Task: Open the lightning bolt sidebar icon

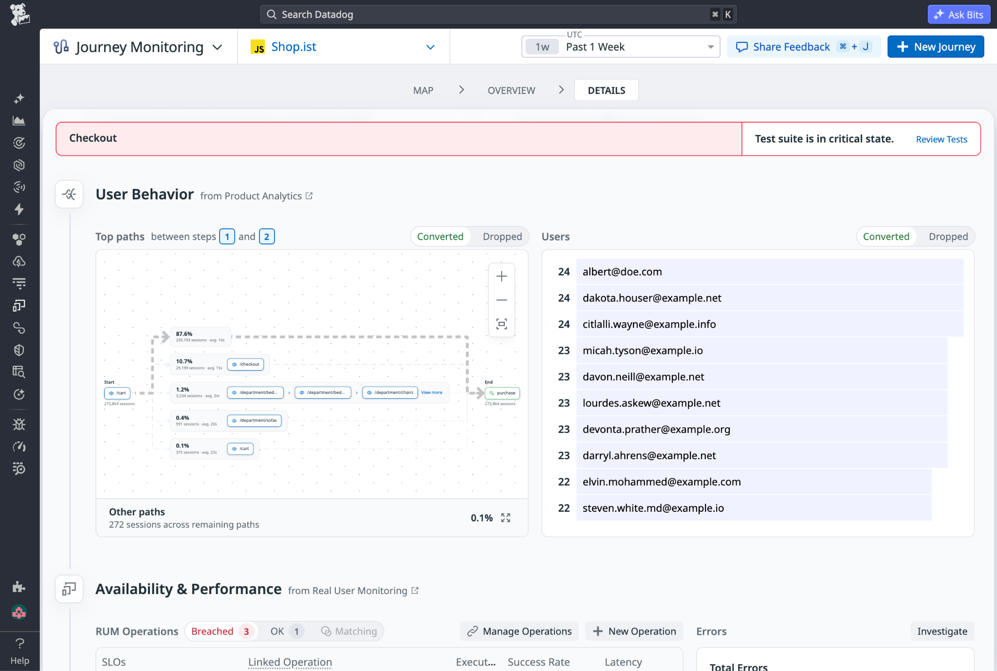Action: pyautogui.click(x=19, y=209)
